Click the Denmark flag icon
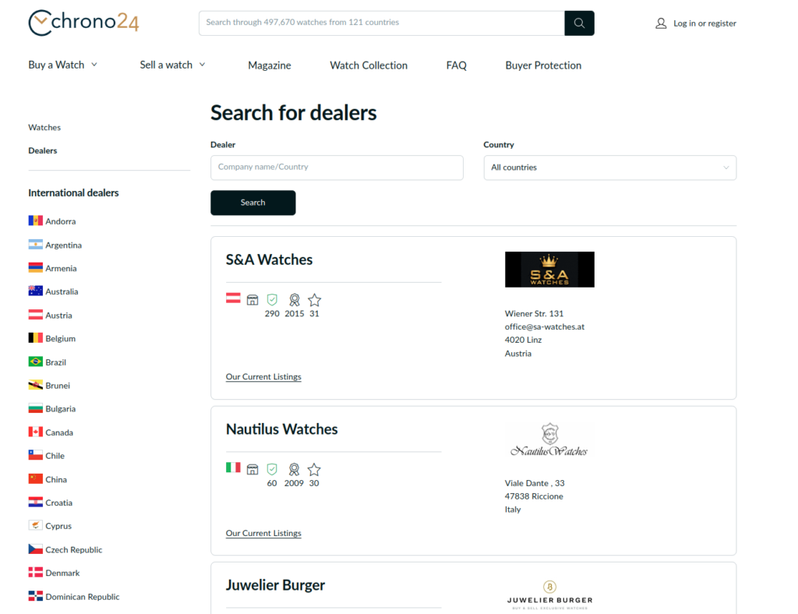This screenshot has height=614, width=798. click(x=36, y=573)
